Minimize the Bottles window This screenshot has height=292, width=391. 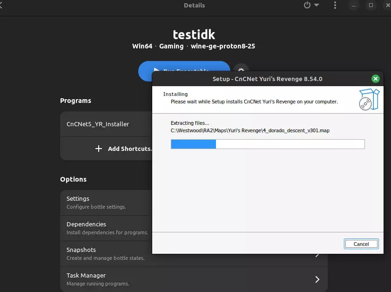point(354,5)
